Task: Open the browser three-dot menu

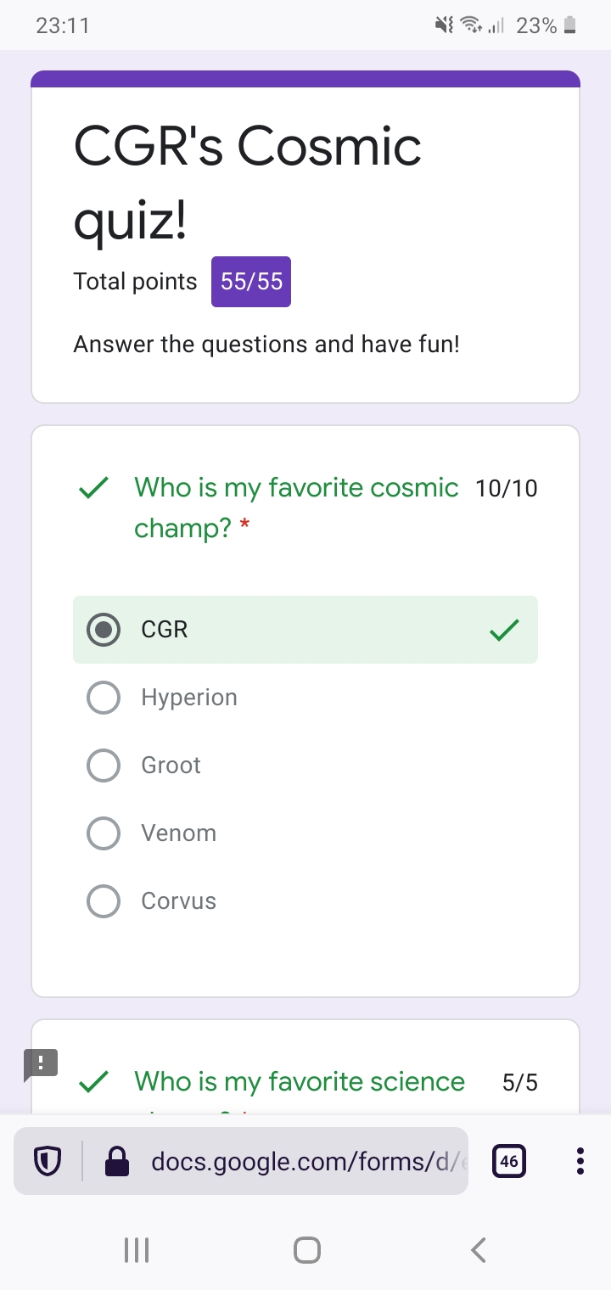Action: [x=580, y=1161]
